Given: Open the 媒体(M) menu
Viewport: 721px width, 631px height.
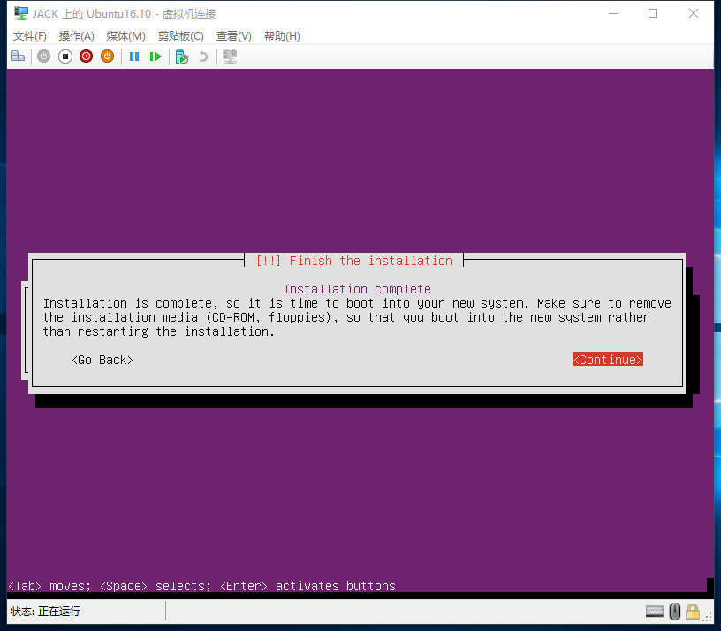Looking at the screenshot, I should coord(126,36).
